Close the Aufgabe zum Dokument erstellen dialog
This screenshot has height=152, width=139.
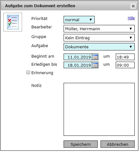pos(133,6)
